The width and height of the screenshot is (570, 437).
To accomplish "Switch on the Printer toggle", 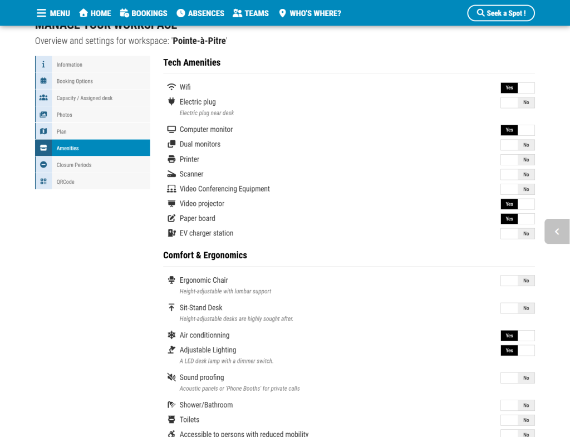I will click(x=517, y=160).
